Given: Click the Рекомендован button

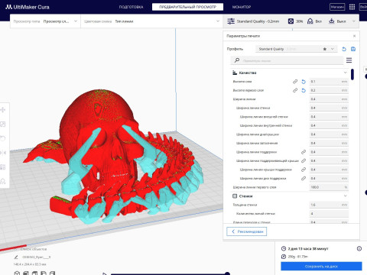Looking at the screenshot, I should pos(247,231).
